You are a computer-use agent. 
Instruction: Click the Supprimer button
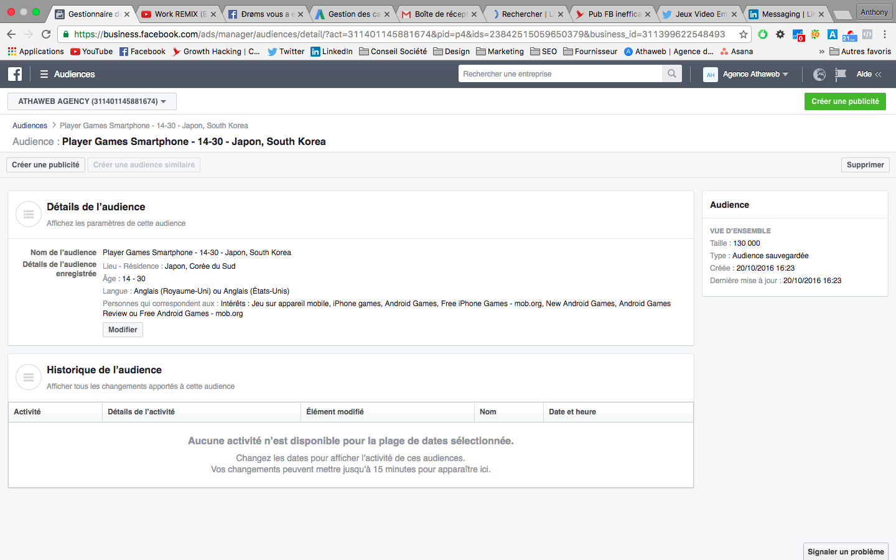(x=865, y=165)
